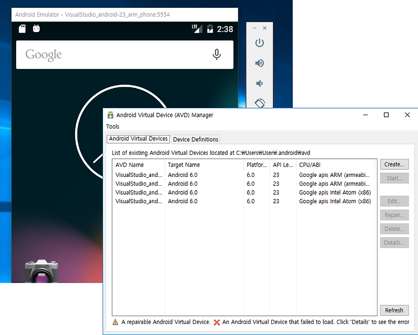This screenshot has height=335, width=418.
Task: Click first 'Google apis Intel Atom (x86)' cell
Action: 335,193
